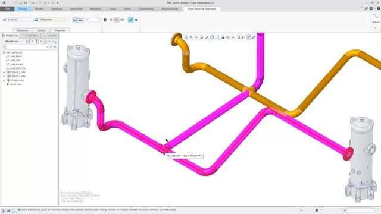This screenshot has height=214, width=381.
Task: Open the Options panel tab
Action: (x=41, y=30)
